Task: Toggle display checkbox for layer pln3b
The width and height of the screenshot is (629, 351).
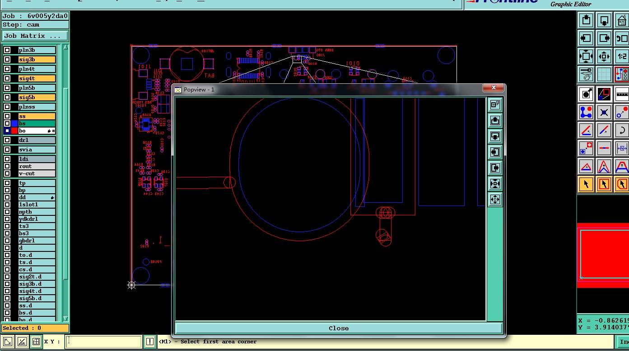Action: click(x=7, y=50)
